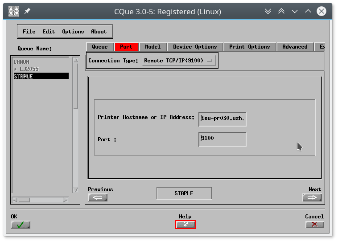
Task: Switch to the Queue tab
Action: [100, 47]
